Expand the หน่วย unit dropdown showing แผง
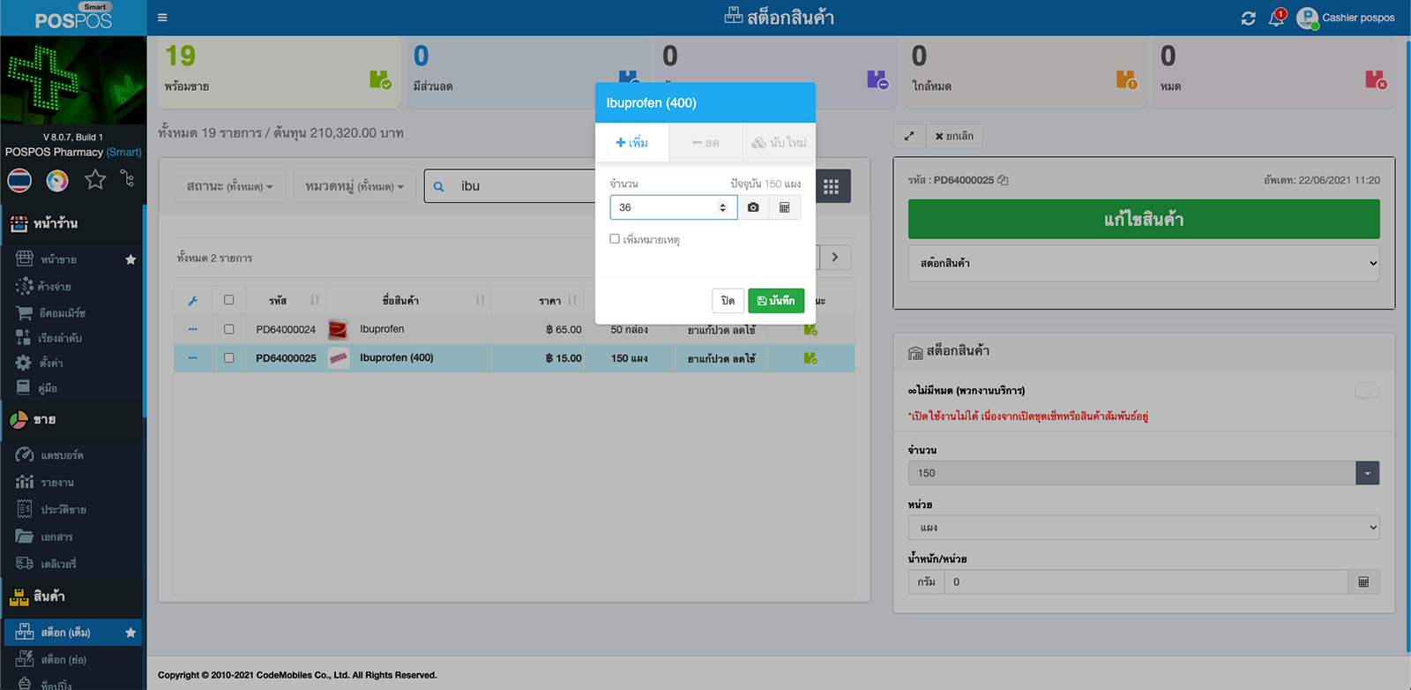1411x690 pixels. [x=1143, y=528]
